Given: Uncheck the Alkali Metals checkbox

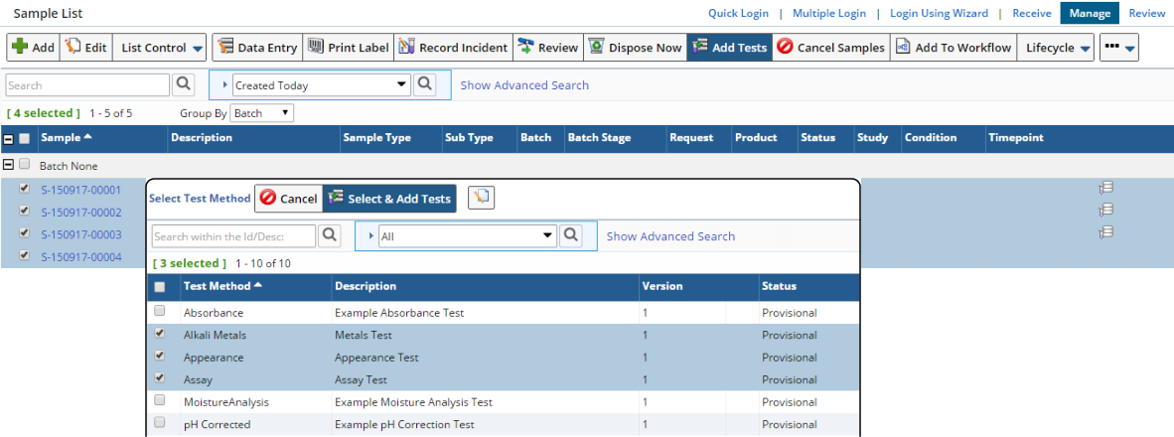Looking at the screenshot, I should [160, 333].
